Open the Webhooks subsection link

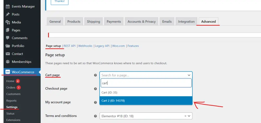(85, 46)
